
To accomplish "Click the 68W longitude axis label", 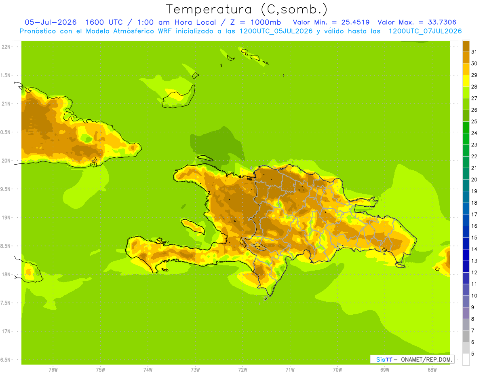I will tap(432, 370).
